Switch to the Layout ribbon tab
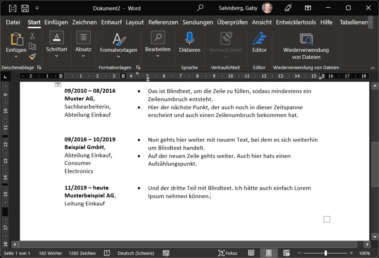The image size is (379, 258). coord(135,22)
